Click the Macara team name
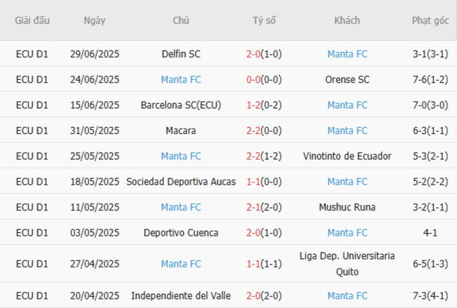This screenshot has height=308, width=457. click(x=181, y=130)
